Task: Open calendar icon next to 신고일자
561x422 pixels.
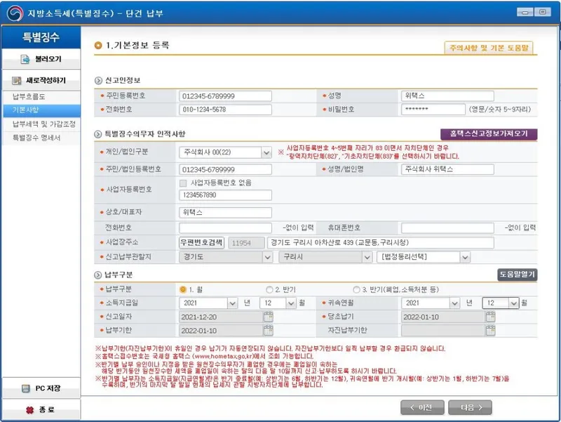Action: [x=269, y=317]
